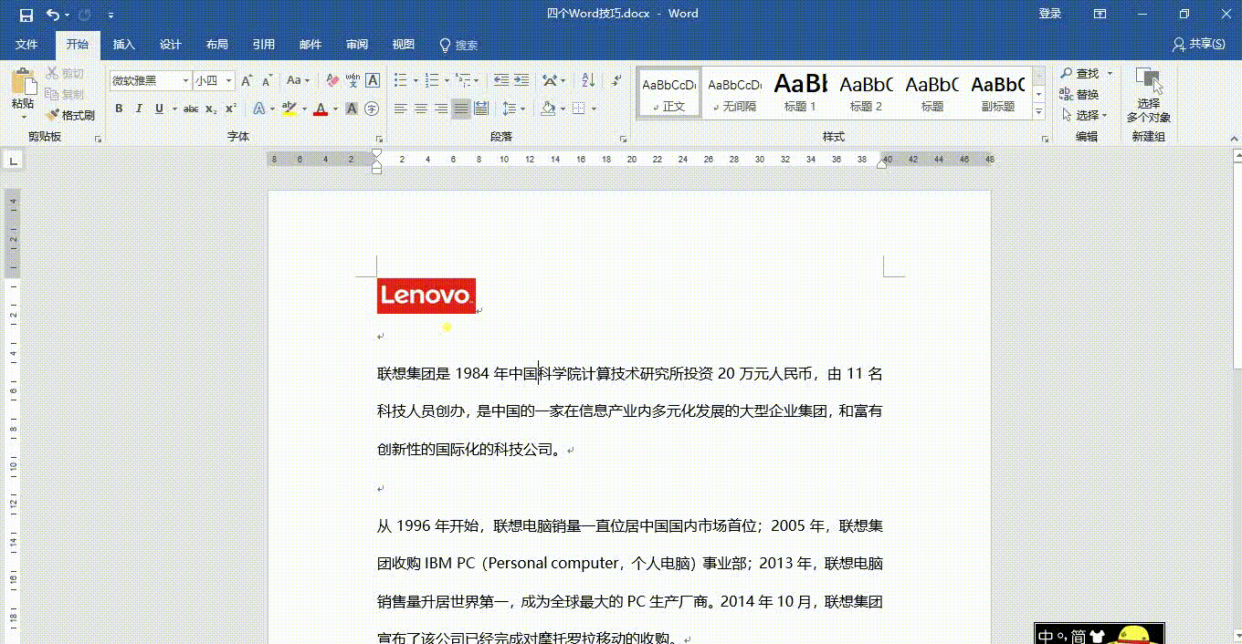Click the Grow Font size icon
This screenshot has width=1242, height=644.
247,80
